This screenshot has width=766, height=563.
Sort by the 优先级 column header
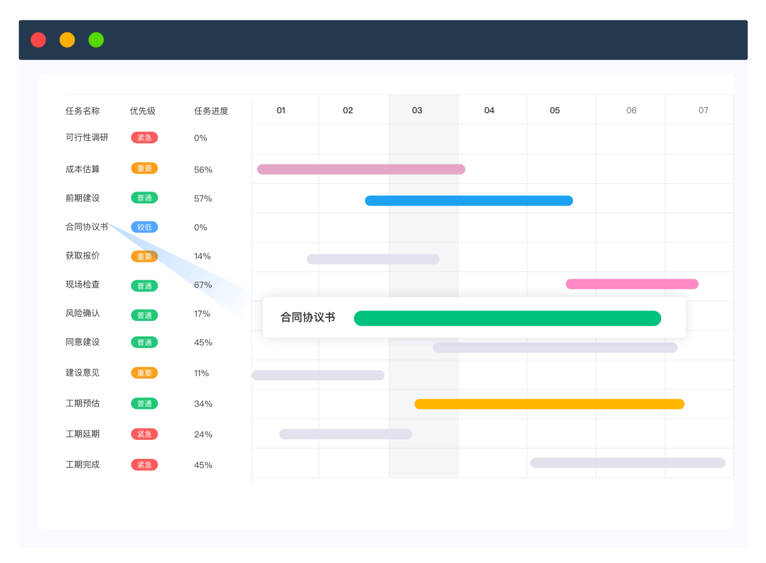(x=142, y=111)
